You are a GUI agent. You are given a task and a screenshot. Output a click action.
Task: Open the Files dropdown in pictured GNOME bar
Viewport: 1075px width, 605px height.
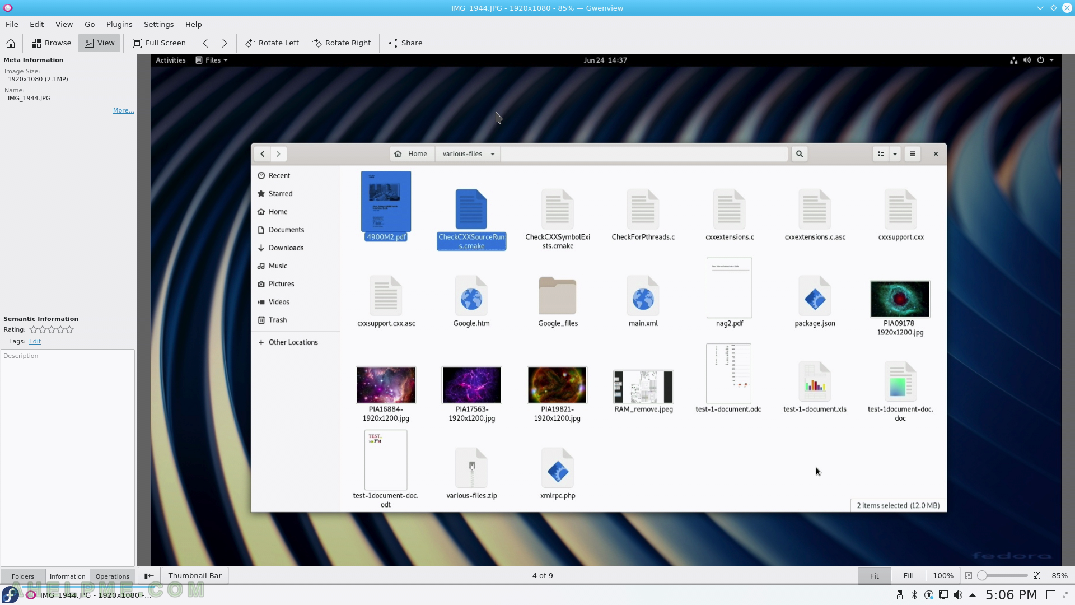pyautogui.click(x=212, y=61)
